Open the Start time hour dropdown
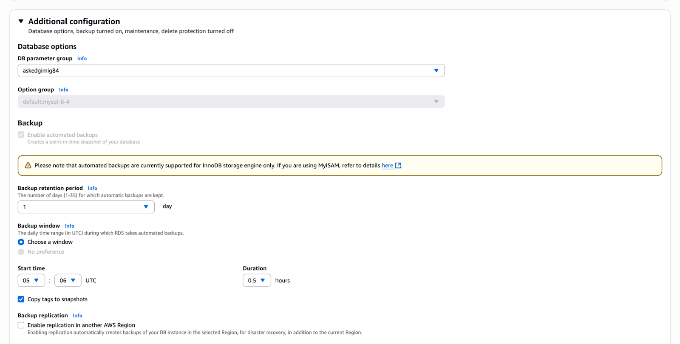680x344 pixels. point(31,281)
